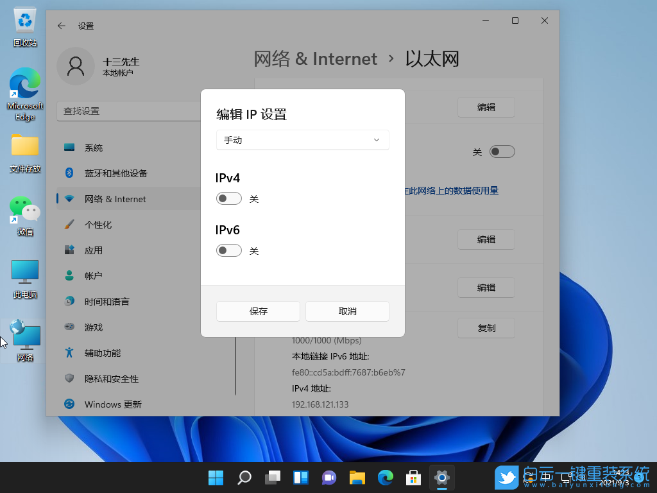
Task: Open the 查看此网络上的数据使用量 link
Action: [463, 191]
